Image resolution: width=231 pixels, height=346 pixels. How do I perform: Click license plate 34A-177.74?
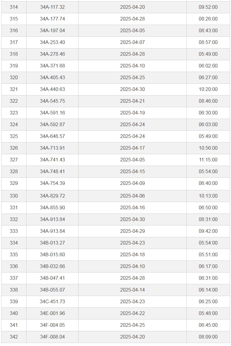(x=52, y=19)
